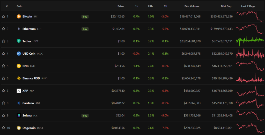Click the Dogecoin logo icon
The image size is (265, 135).
tap(19, 128)
